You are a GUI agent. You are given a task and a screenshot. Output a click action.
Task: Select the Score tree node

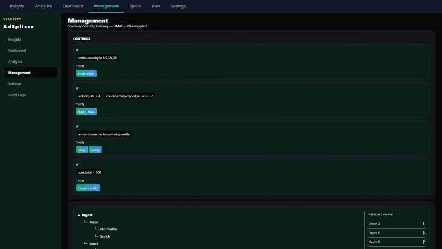pos(93,243)
